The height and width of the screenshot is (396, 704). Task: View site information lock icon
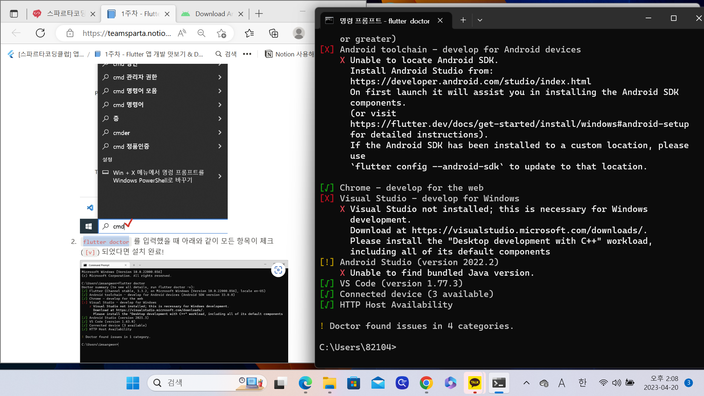70,33
